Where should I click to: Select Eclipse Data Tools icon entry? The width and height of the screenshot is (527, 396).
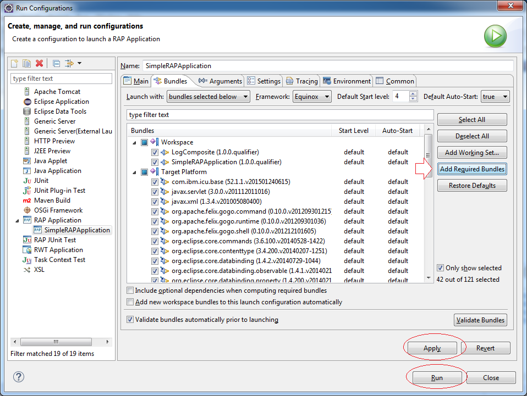[x=27, y=111]
